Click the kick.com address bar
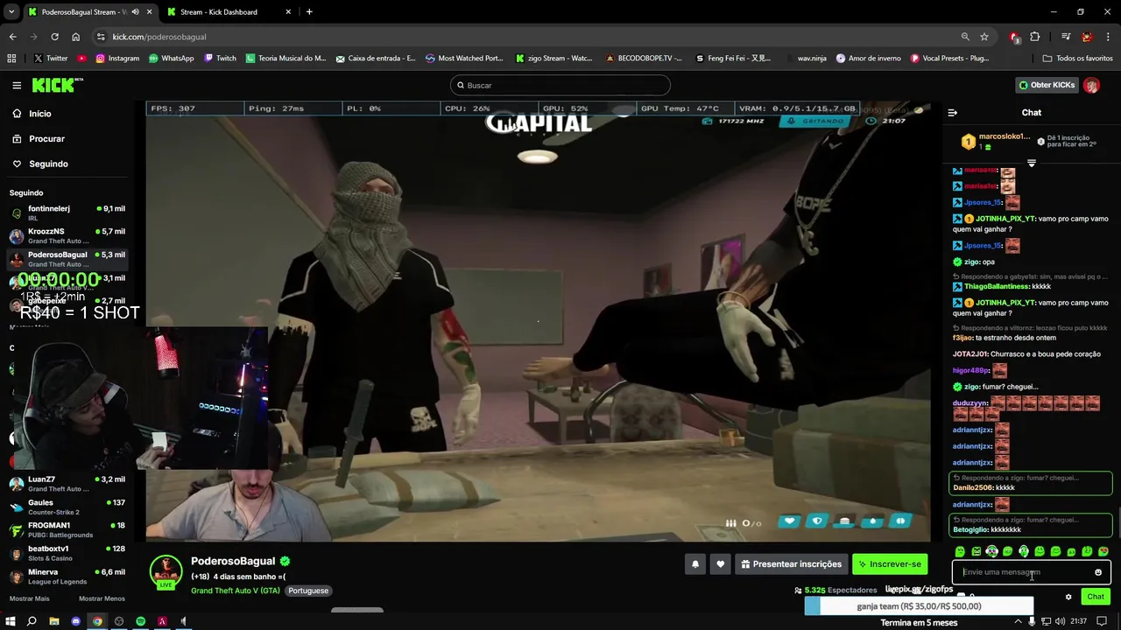Screen dimensions: 1121x630 pos(525,37)
